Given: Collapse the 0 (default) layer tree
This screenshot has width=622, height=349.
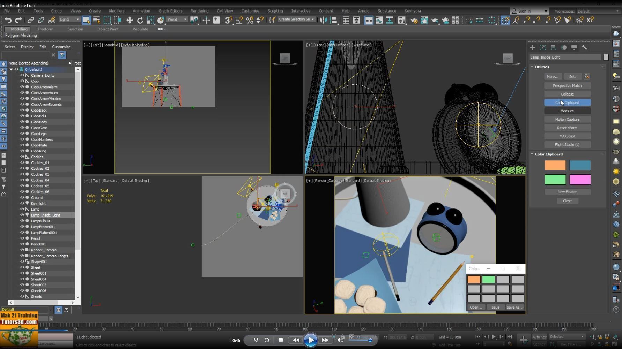Looking at the screenshot, I should tap(11, 69).
